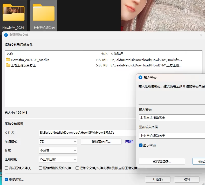Open the 压缩格式 7Z dropdown
The height and width of the screenshot is (185, 205).
[58, 142]
